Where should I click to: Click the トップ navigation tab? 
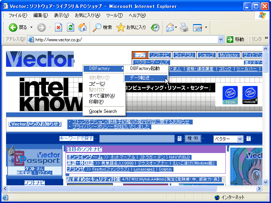tap(140, 55)
